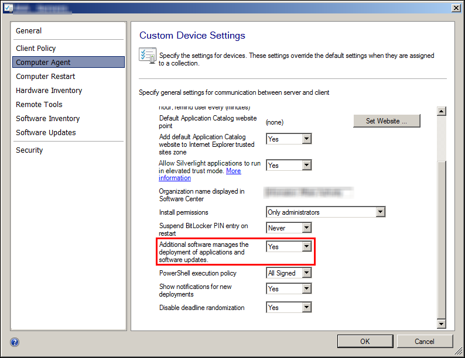Click the scrollbar up arrow

click(442, 111)
